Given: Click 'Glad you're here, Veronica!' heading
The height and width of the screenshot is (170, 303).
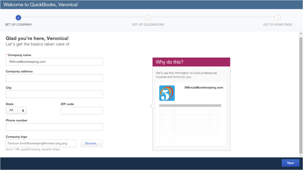Looking at the screenshot, I should pyautogui.click(x=37, y=38).
